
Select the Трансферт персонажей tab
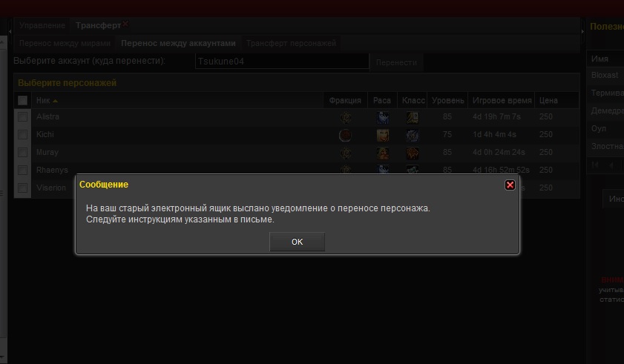click(291, 43)
